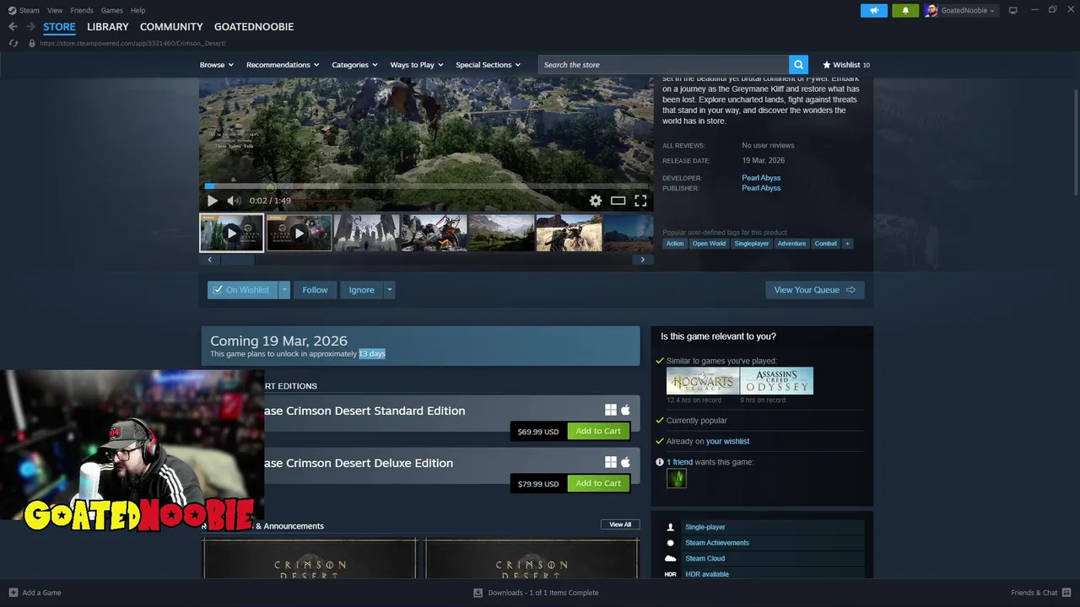
Task: Open Ignore options dropdown arrow
Action: 389,290
